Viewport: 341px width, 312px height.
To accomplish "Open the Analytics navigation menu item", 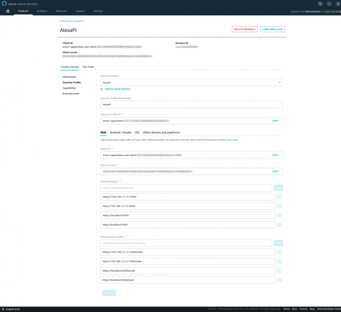I will (42, 10).
